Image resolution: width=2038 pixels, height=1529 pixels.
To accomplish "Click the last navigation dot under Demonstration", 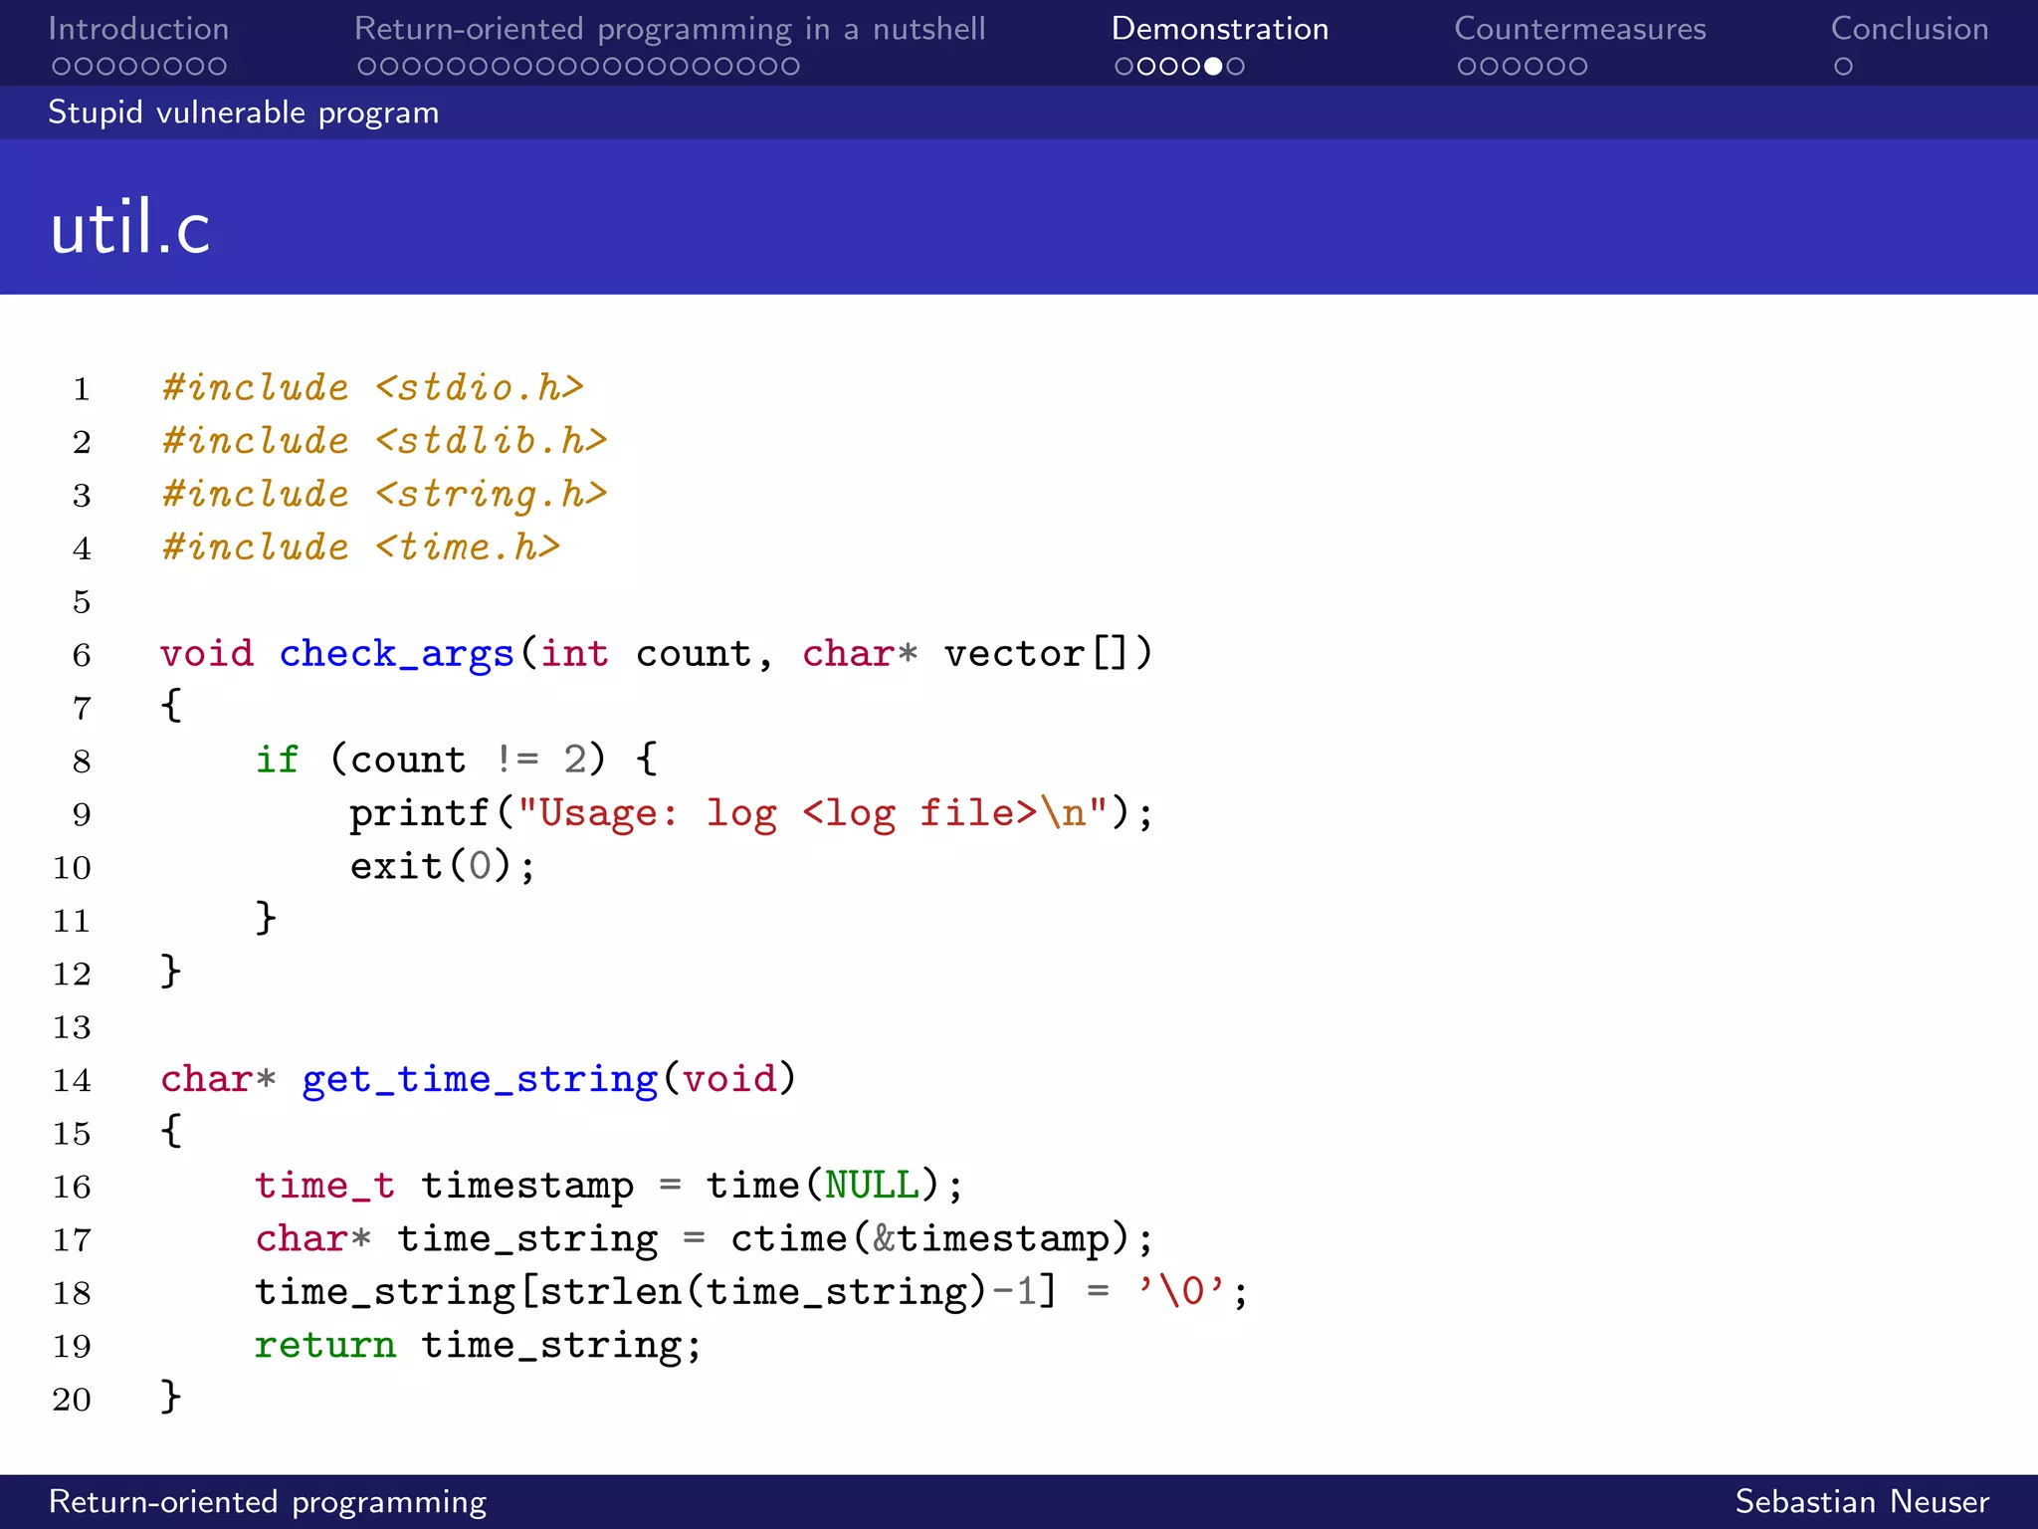I will point(1235,67).
